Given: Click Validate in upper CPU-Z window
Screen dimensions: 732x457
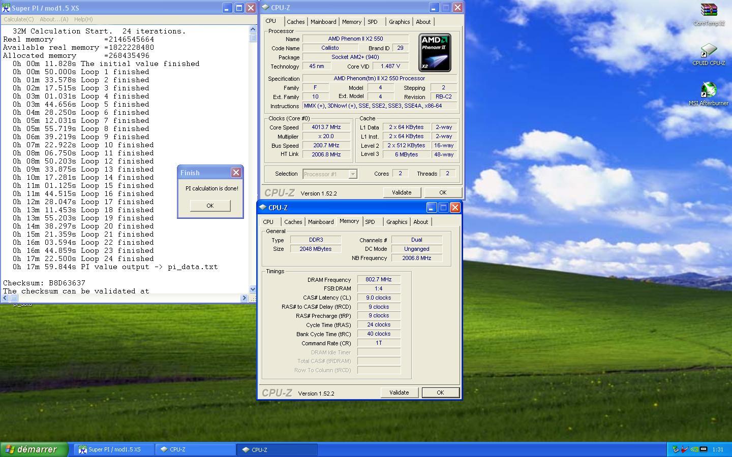Looking at the screenshot, I should click(402, 192).
